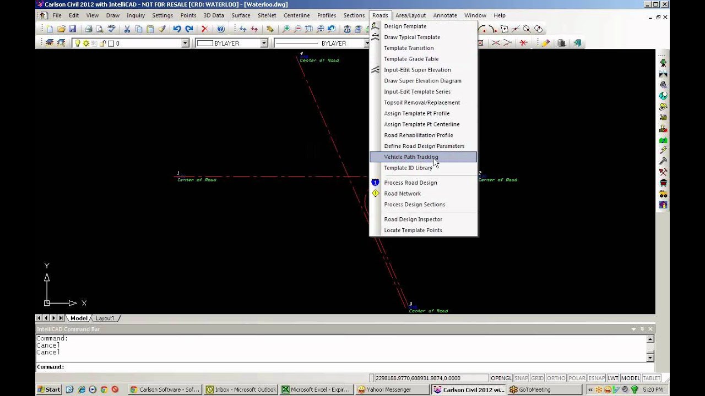Click the Zoom Previous icon
The width and height of the screenshot is (705, 396).
coord(332,29)
